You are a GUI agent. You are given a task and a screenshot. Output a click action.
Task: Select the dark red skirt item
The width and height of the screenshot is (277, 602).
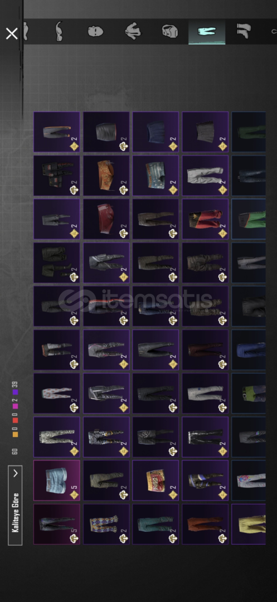tap(106, 219)
